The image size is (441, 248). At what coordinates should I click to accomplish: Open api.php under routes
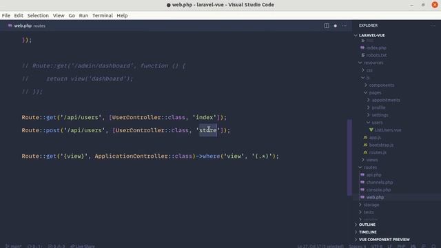click(x=373, y=174)
